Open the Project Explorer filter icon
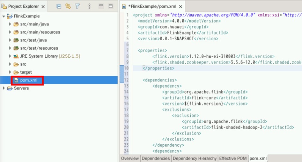 pos(78,6)
